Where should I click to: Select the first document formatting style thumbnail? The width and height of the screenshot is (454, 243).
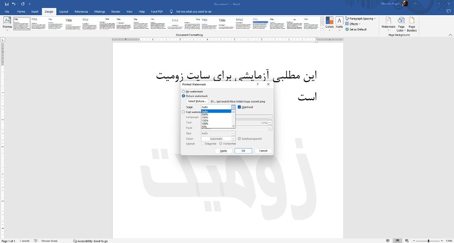22,24
